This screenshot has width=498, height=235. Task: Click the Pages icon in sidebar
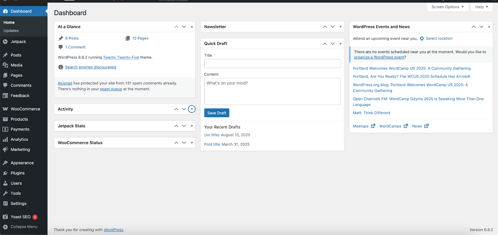pos(5,75)
